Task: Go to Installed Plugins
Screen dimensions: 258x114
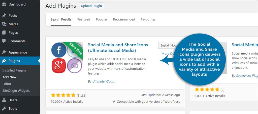Action: click(x=14, y=70)
